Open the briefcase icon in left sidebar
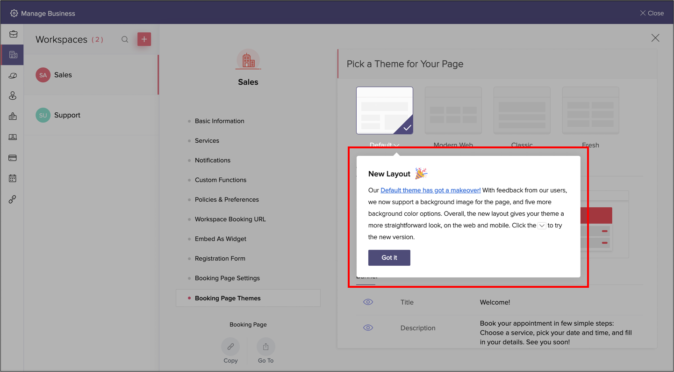674x372 pixels. tap(13, 34)
